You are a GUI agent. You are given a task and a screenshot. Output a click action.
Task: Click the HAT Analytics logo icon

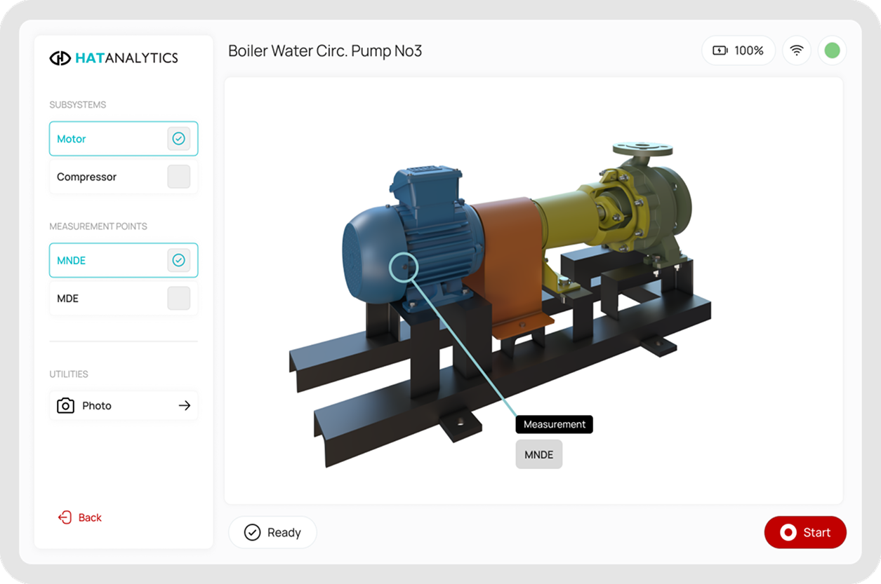(x=60, y=58)
